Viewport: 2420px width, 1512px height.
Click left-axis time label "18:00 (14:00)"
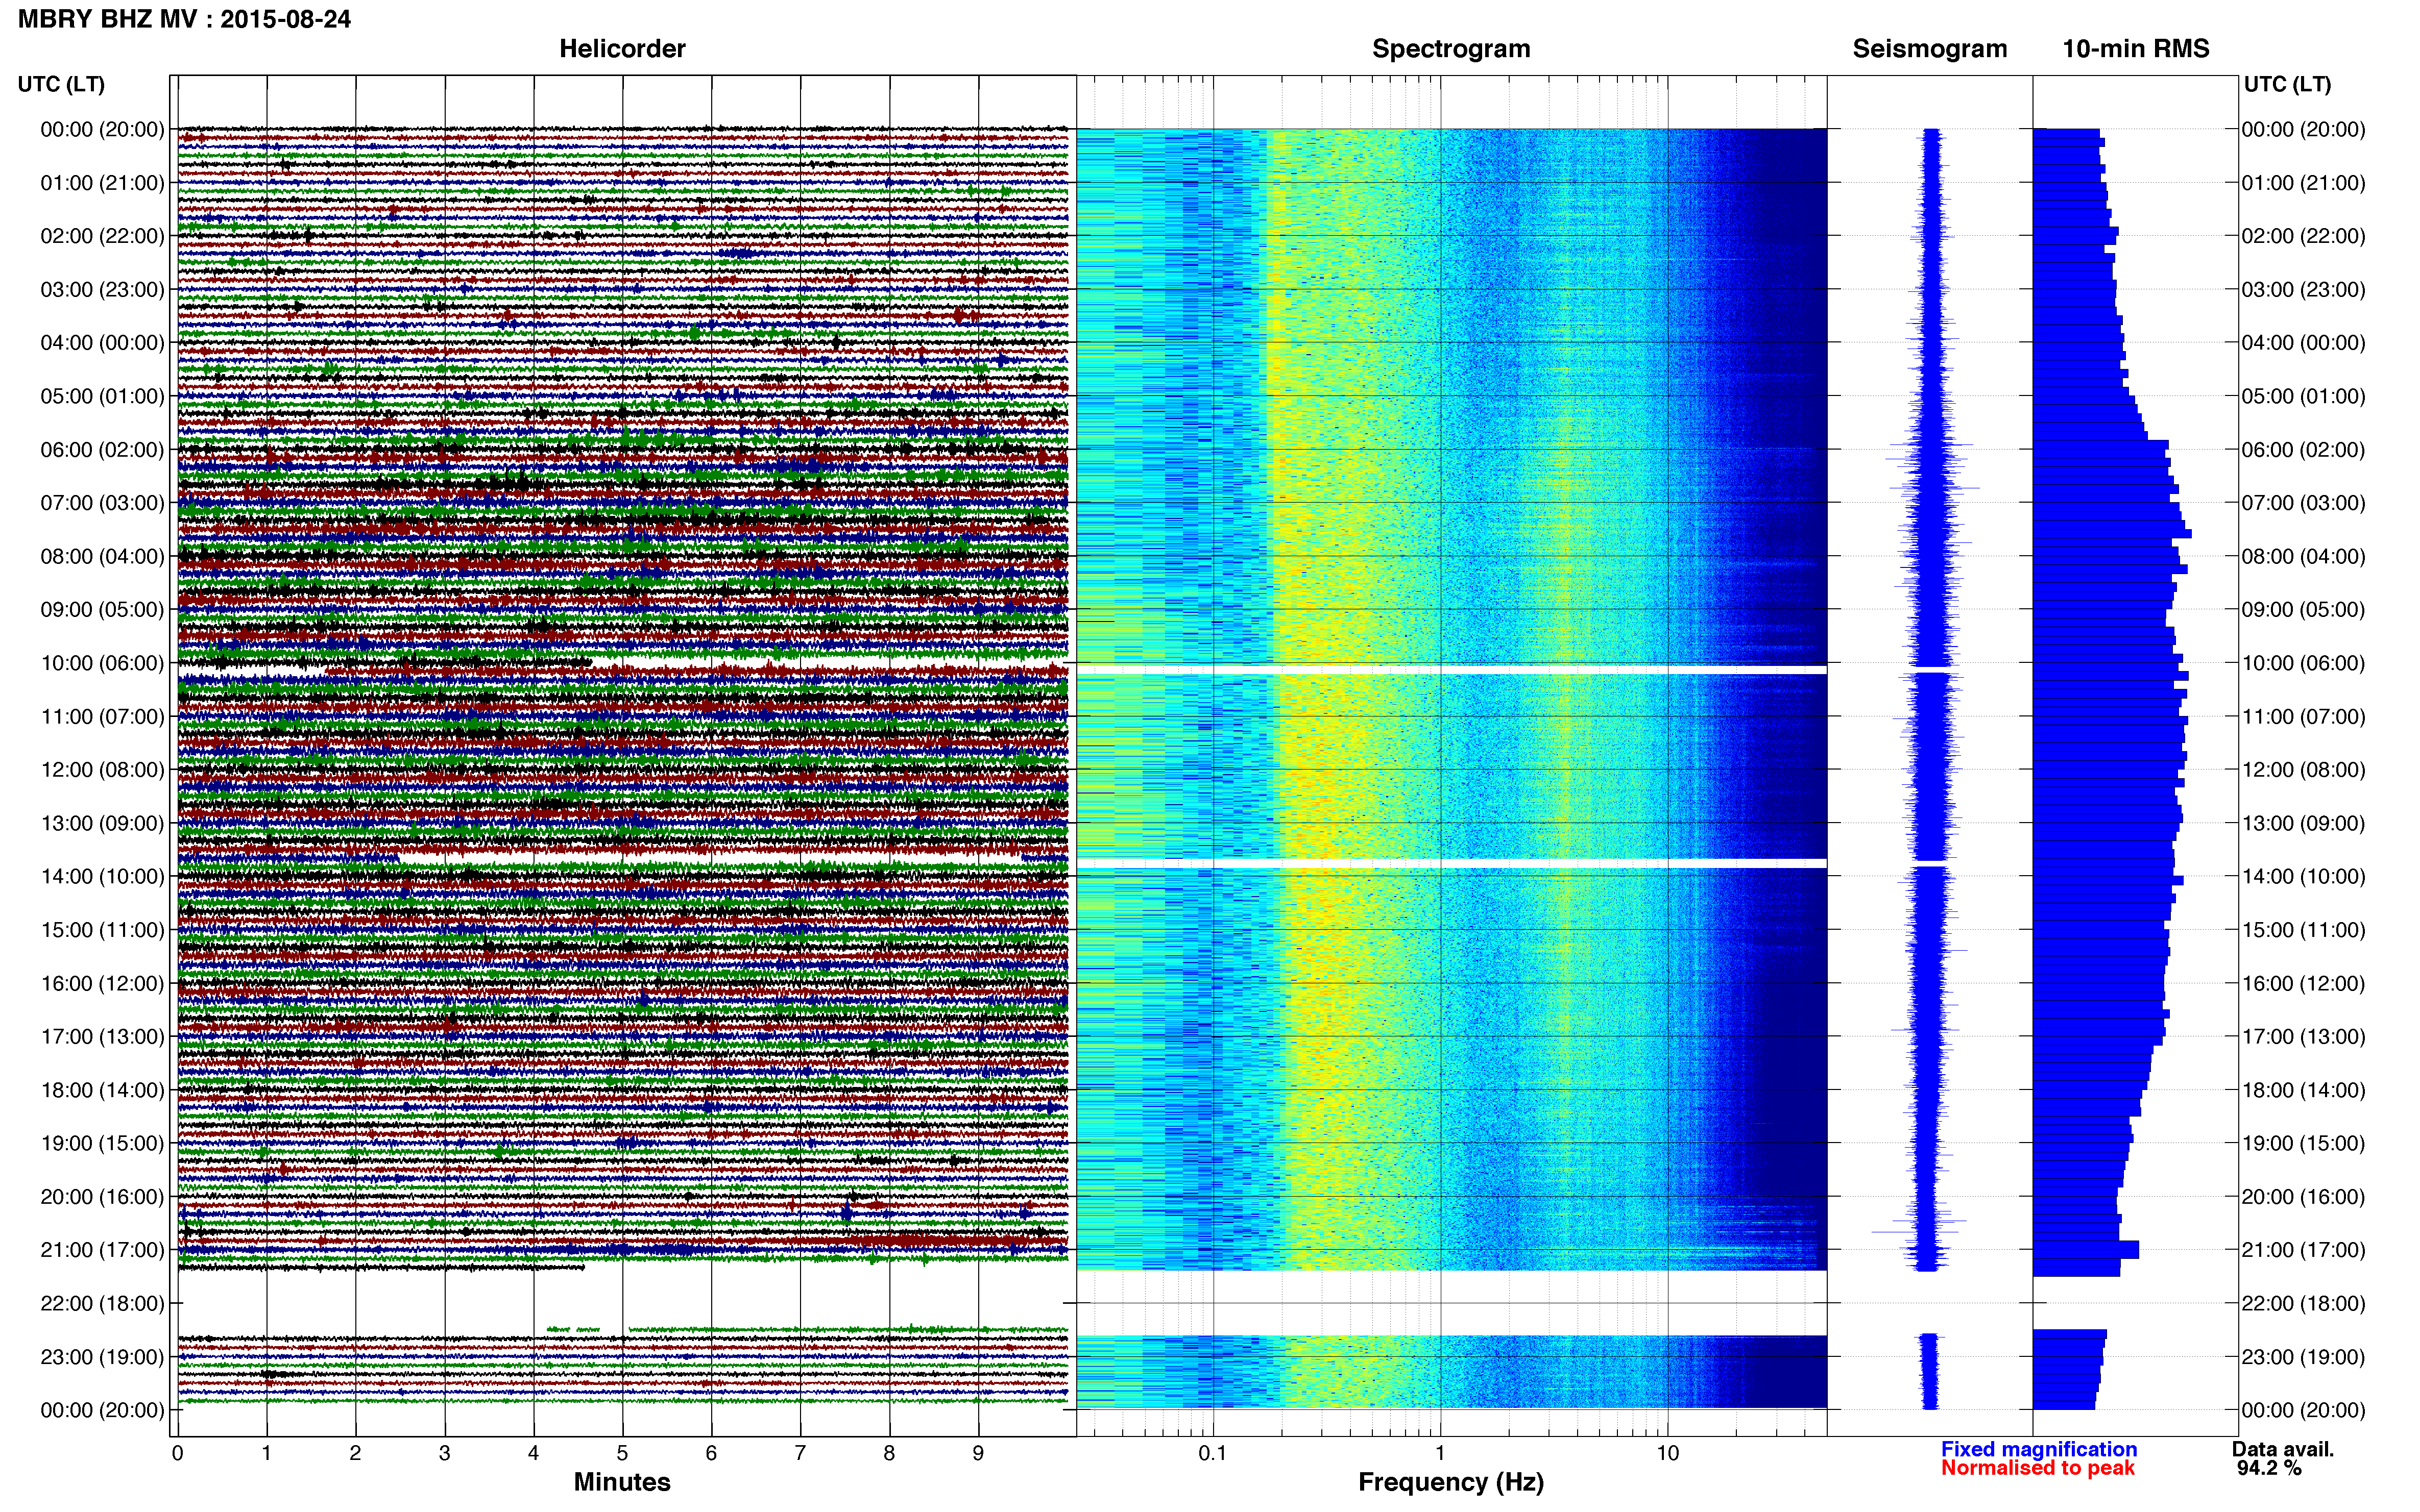[102, 1090]
